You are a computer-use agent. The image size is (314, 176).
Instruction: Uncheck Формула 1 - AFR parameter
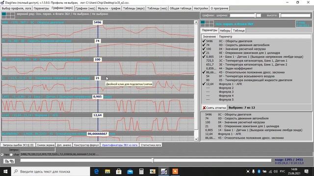[204, 84]
